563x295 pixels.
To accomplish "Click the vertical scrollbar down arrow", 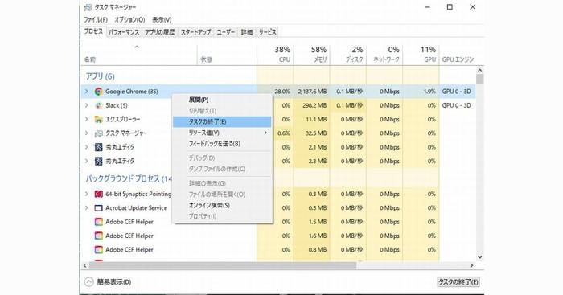I will [x=480, y=257].
